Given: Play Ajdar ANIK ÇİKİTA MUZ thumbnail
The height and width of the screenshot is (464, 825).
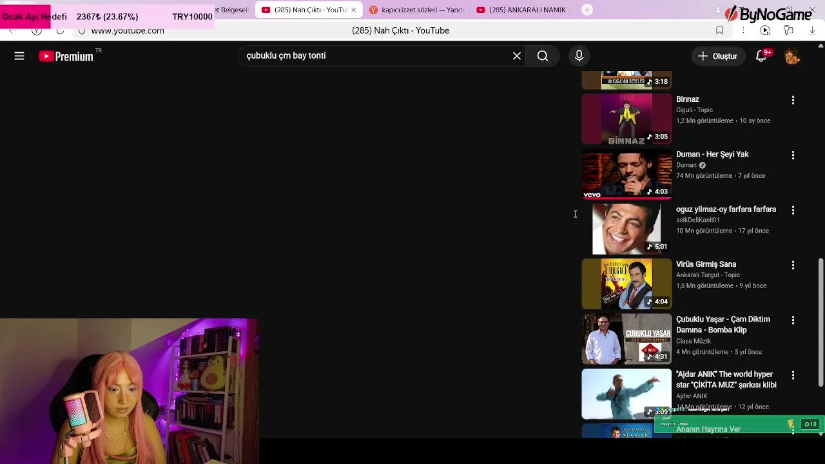Looking at the screenshot, I should tap(626, 394).
